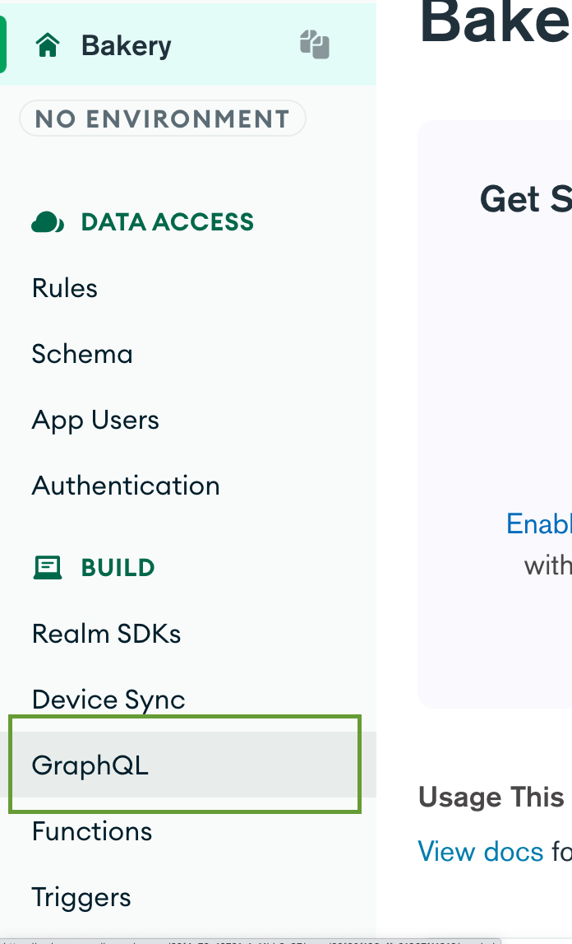Click the Bakery app name
This screenshot has height=944, width=572.
(125, 45)
